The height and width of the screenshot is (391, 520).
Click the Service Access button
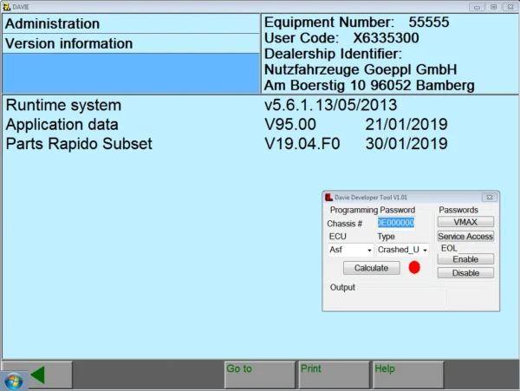[465, 236]
